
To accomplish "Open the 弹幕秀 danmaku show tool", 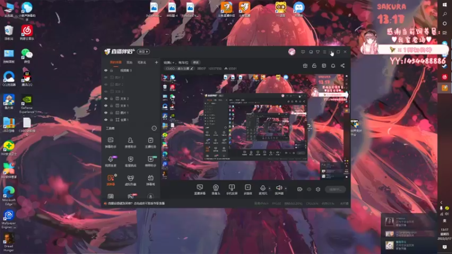I will coord(150,180).
